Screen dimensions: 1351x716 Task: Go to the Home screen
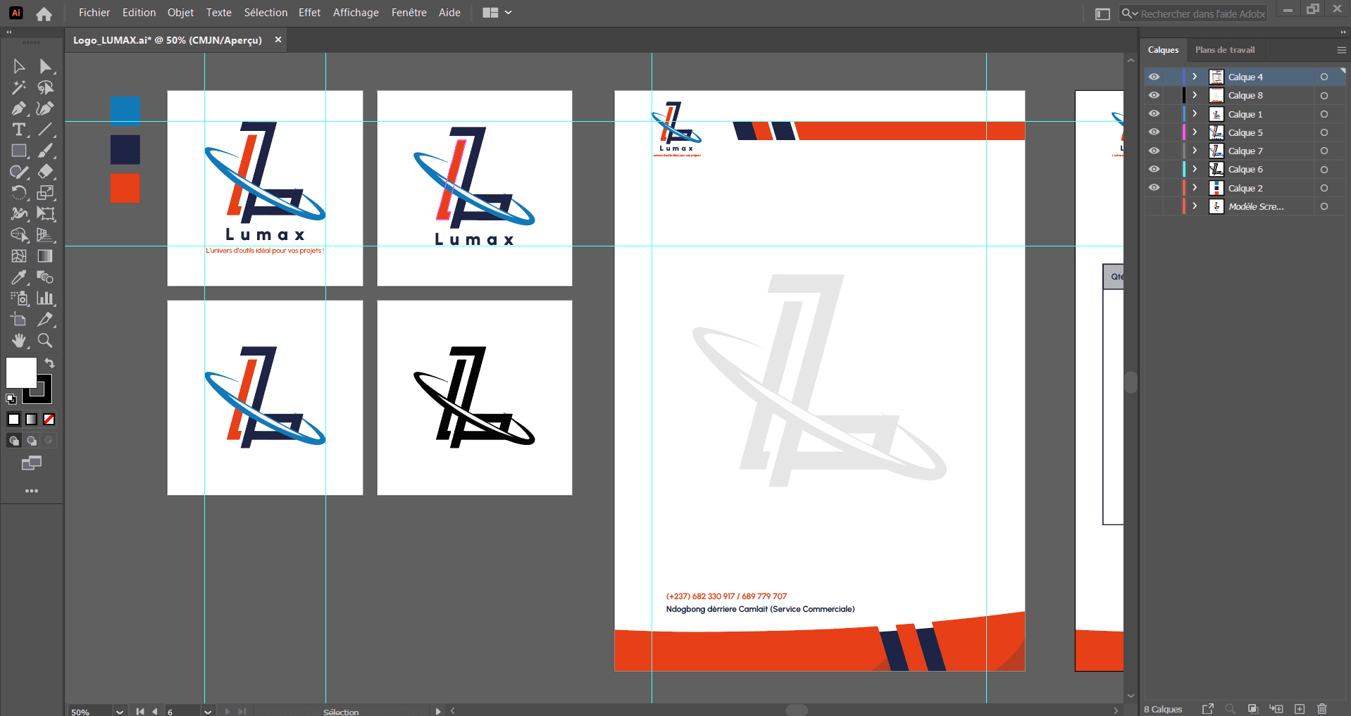point(44,13)
